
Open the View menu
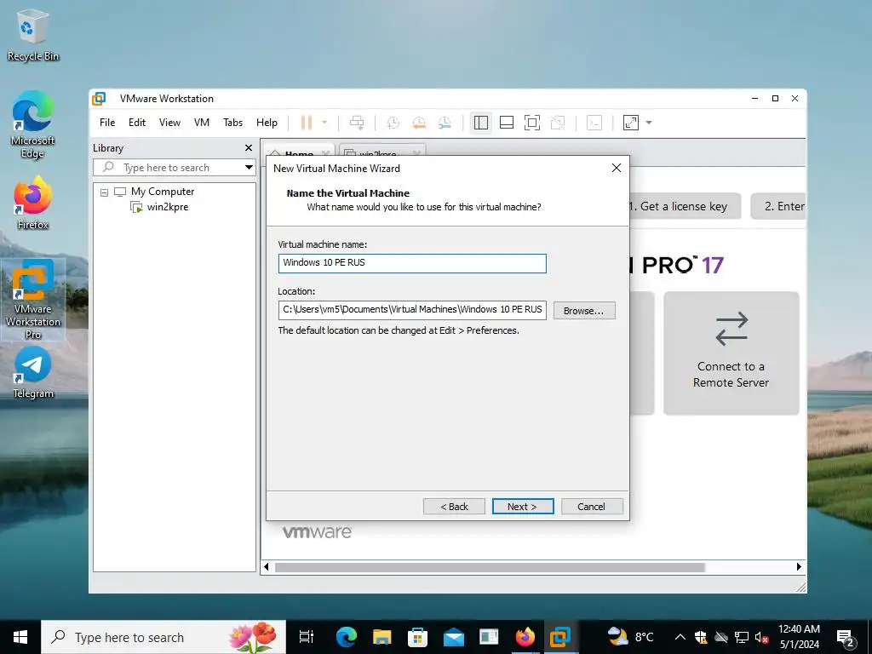pyautogui.click(x=169, y=123)
